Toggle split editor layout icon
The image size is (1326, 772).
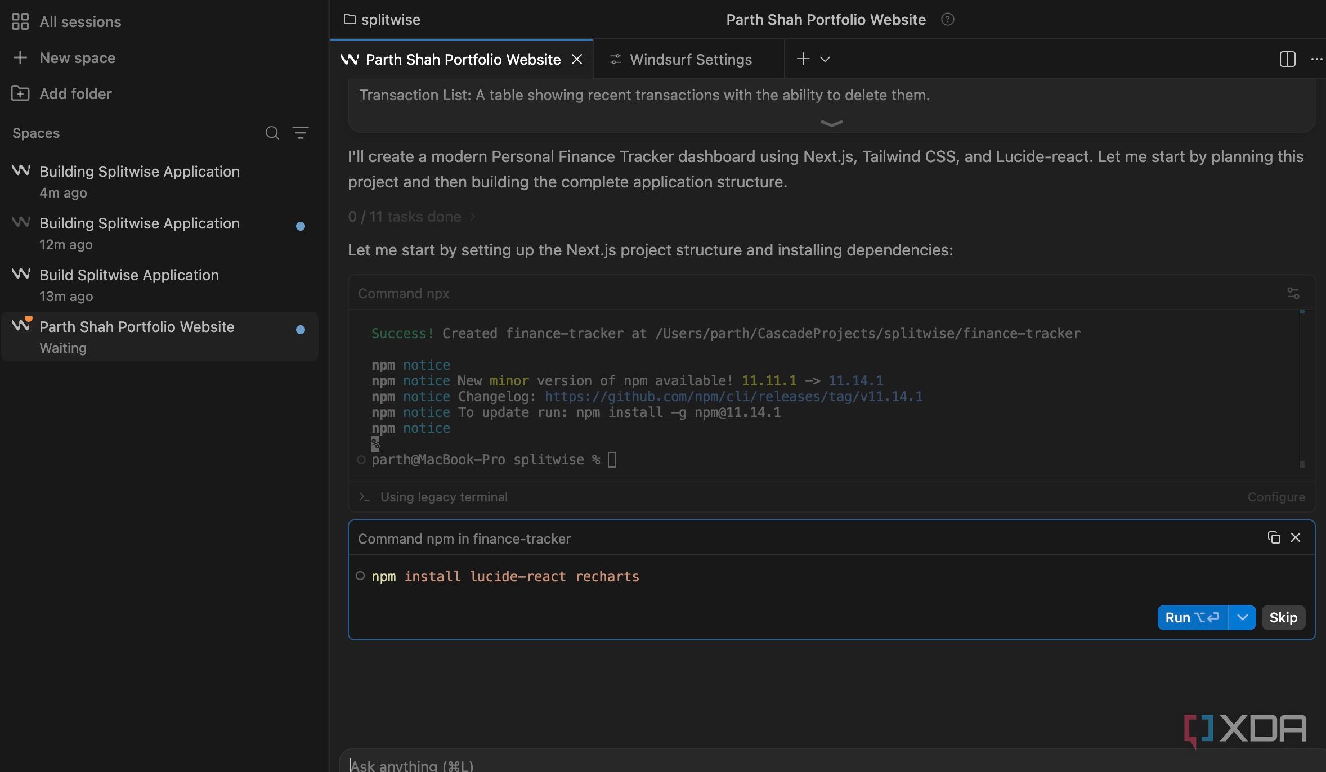click(x=1288, y=59)
